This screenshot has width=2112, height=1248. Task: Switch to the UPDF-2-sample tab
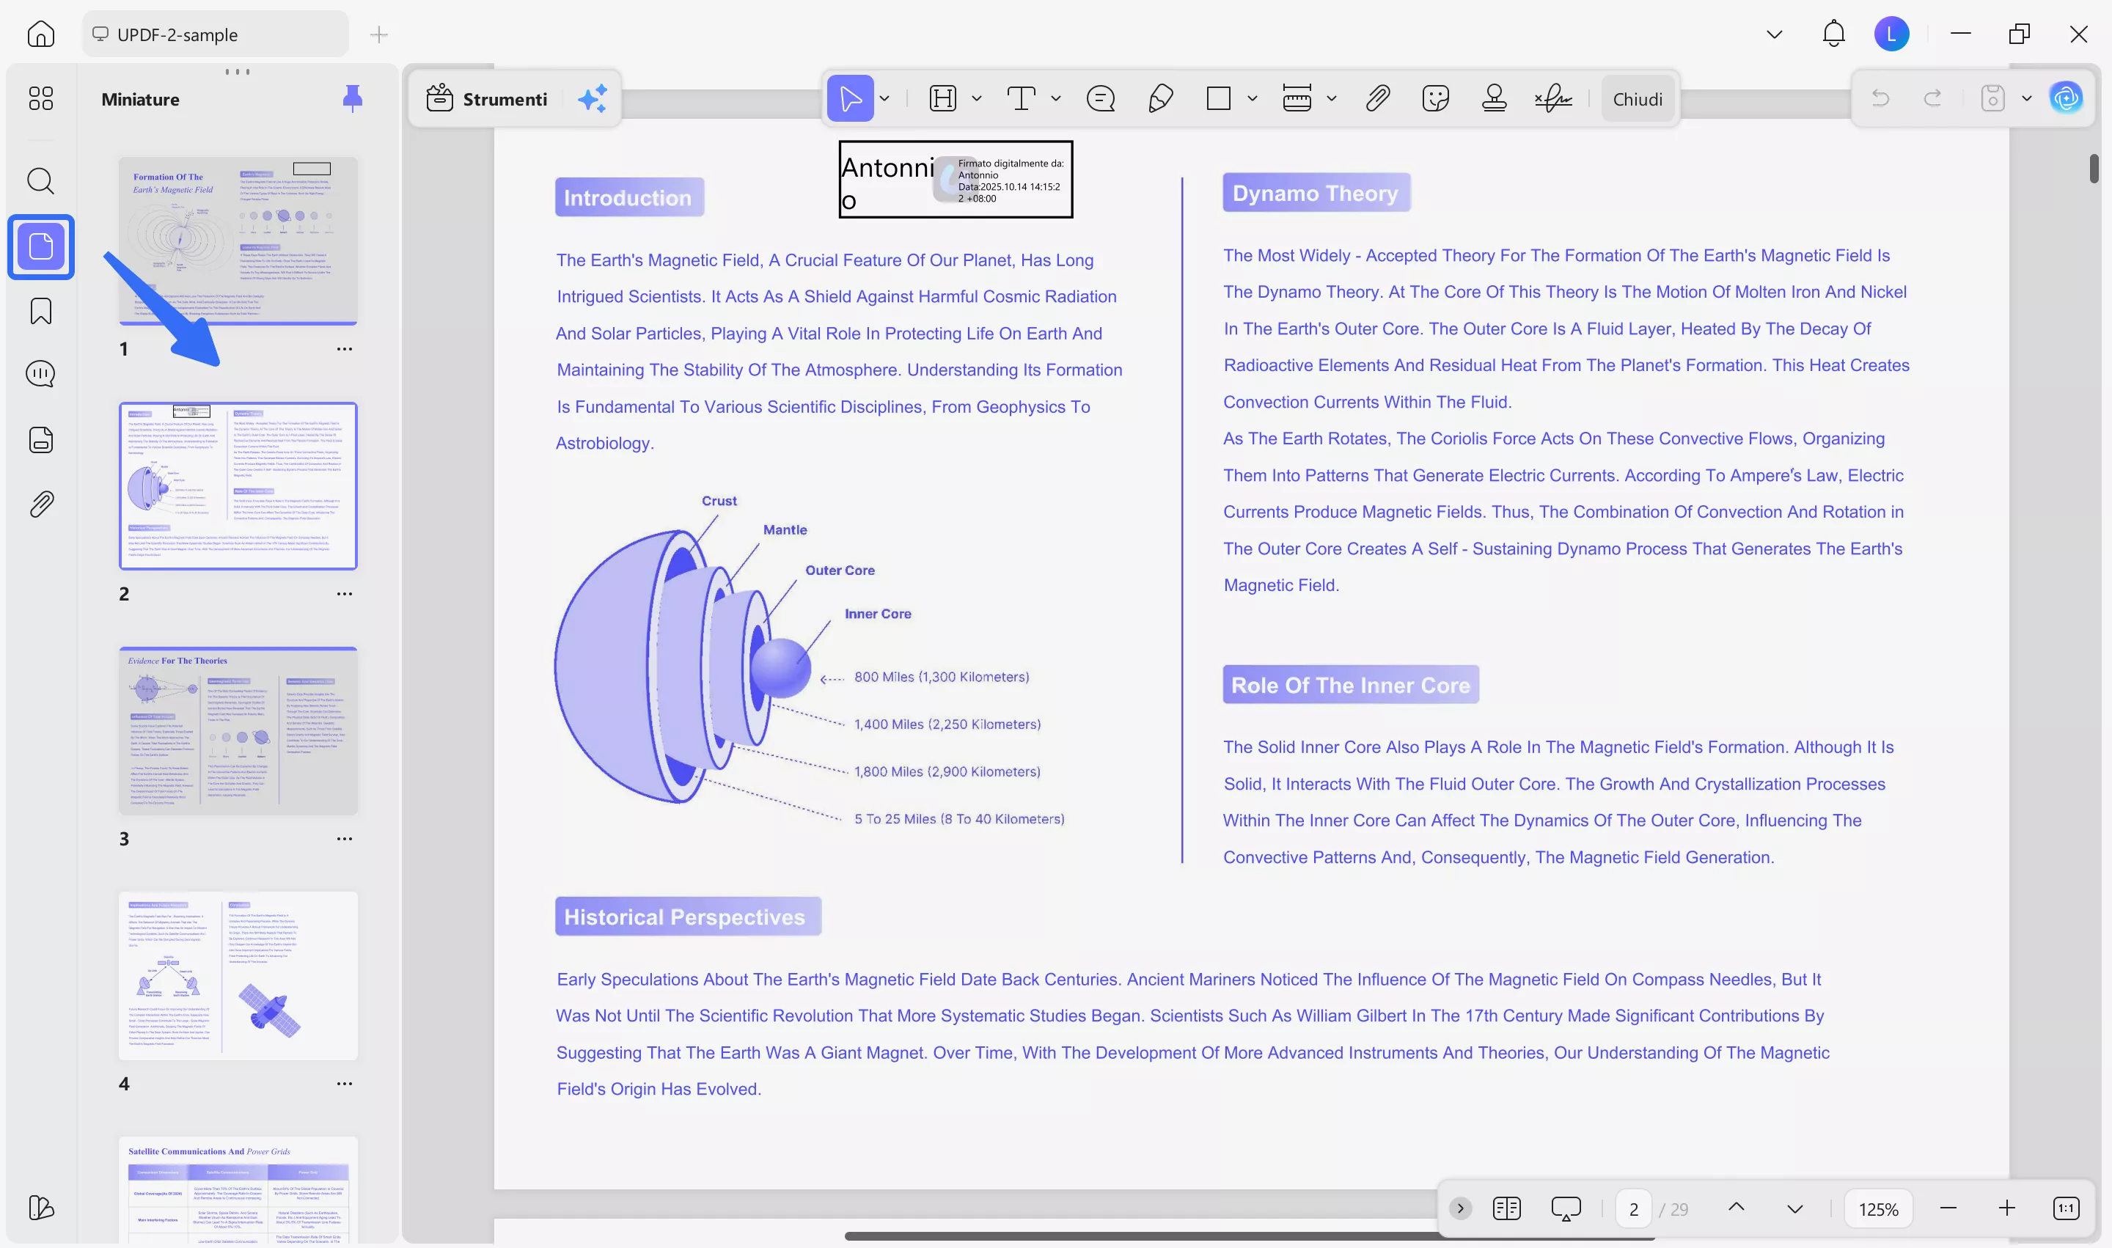point(214,34)
